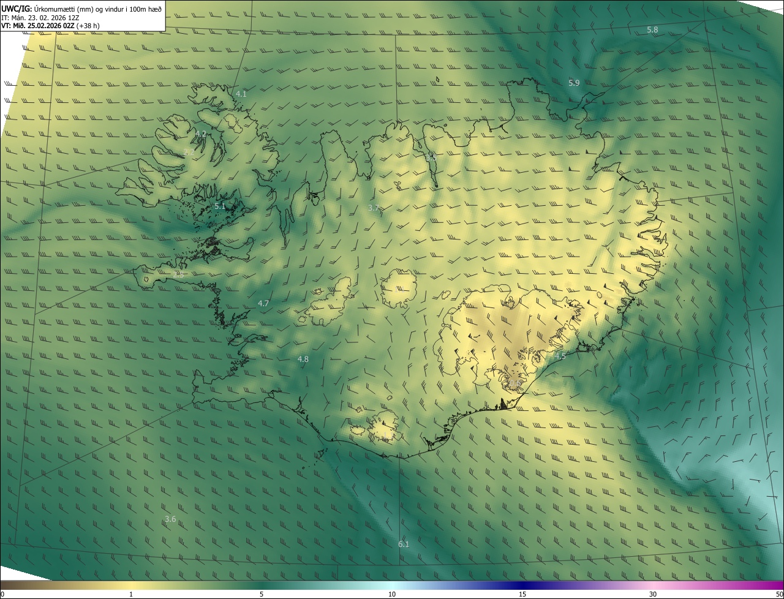
Task: Click the '3.5' value label
Action: point(431,158)
